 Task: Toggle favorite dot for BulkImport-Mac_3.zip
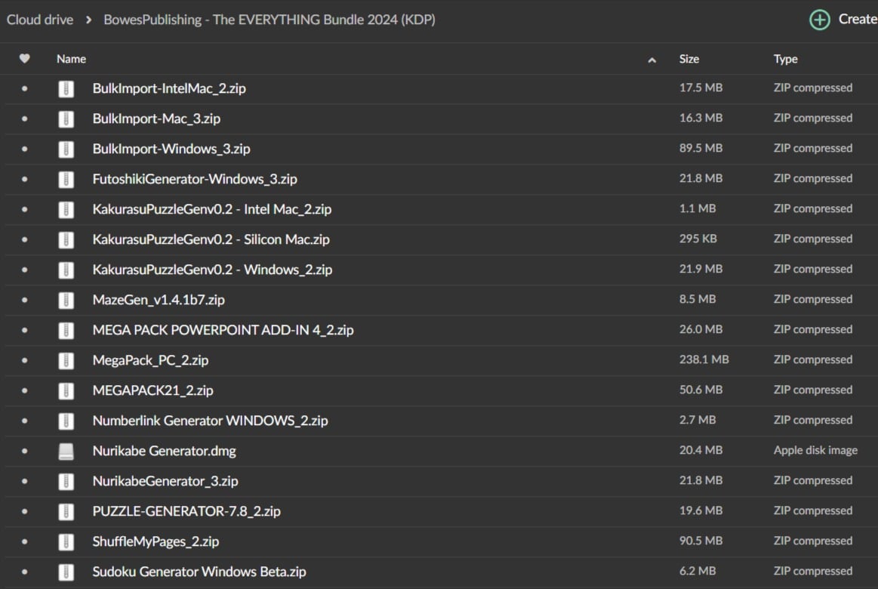click(x=24, y=119)
